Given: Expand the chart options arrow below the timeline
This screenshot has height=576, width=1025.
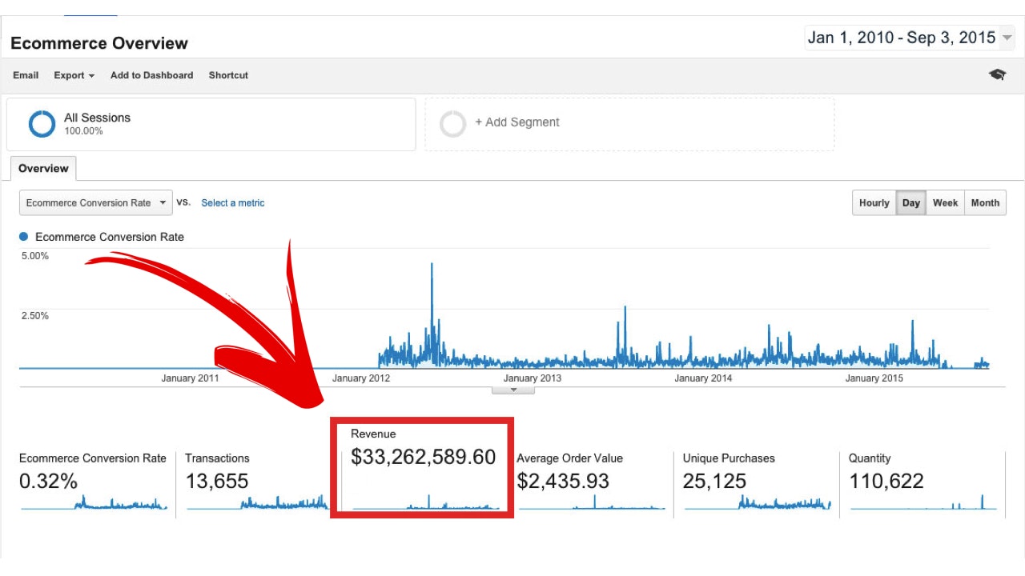Looking at the screenshot, I should [x=513, y=389].
